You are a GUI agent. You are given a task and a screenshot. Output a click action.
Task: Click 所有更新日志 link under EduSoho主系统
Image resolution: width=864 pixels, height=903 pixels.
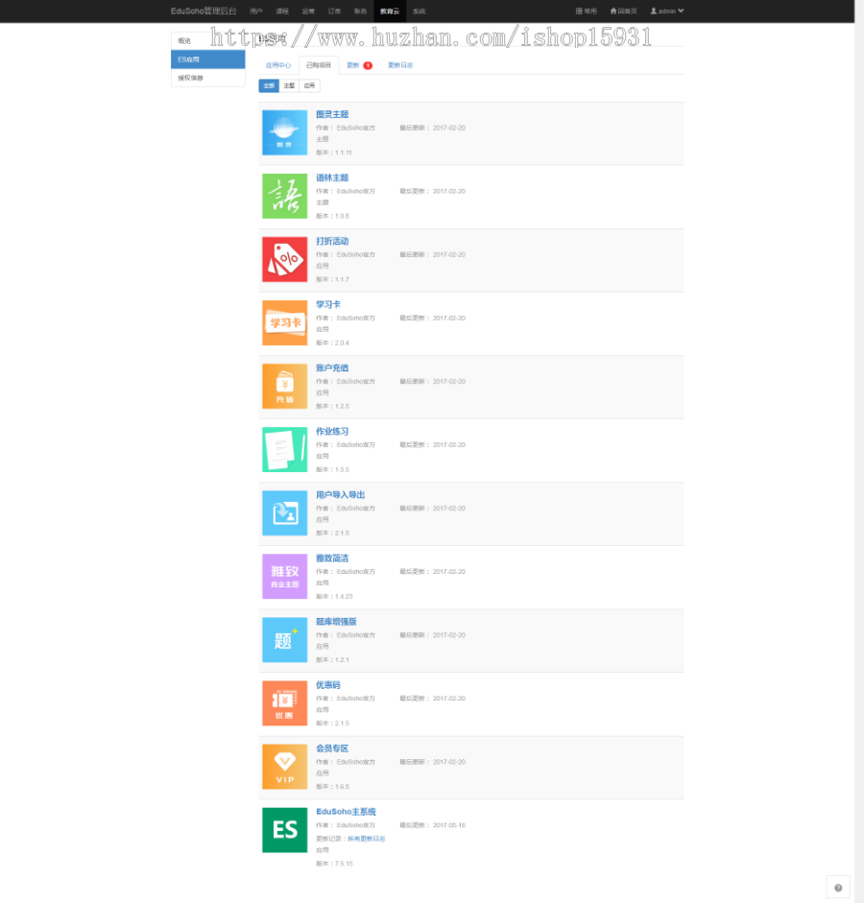point(367,839)
